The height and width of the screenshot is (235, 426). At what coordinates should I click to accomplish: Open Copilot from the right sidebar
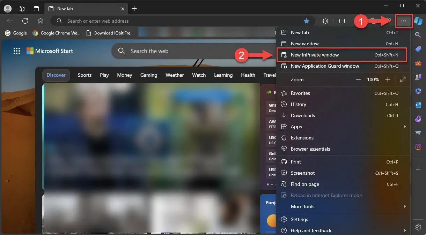pos(418,21)
